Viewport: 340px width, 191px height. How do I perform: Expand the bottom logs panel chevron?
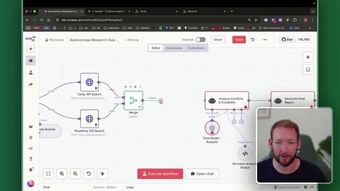point(312,187)
